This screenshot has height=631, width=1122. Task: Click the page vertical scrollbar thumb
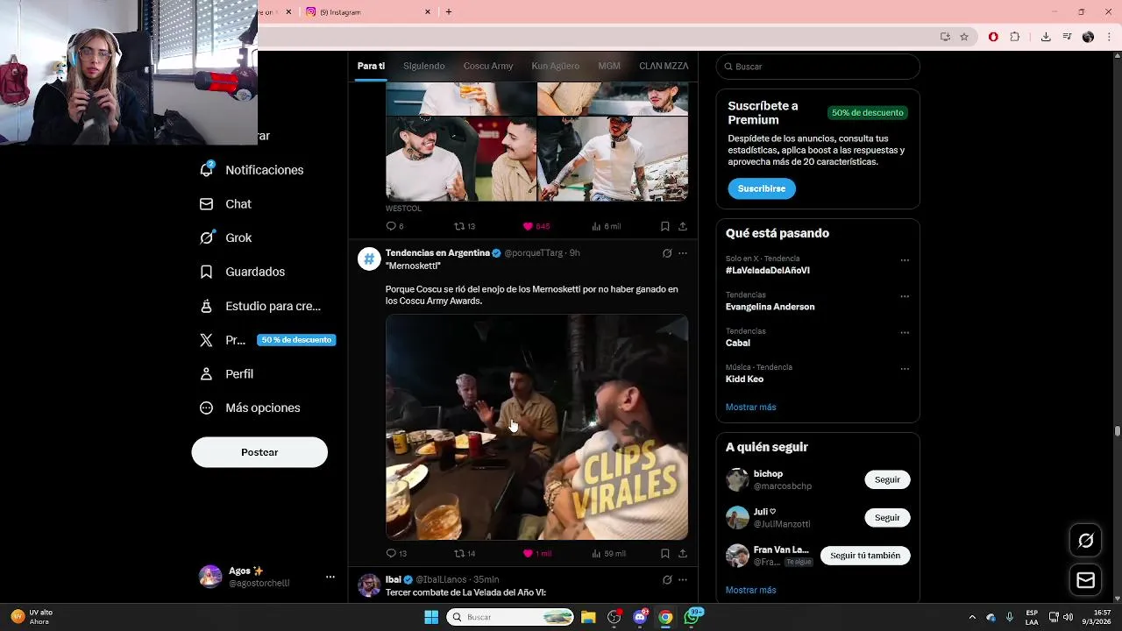[x=1118, y=431]
